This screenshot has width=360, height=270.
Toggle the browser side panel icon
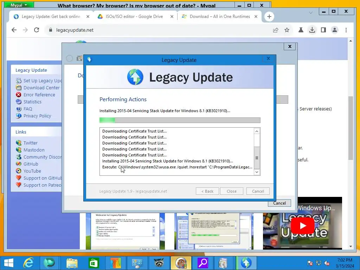point(323,30)
